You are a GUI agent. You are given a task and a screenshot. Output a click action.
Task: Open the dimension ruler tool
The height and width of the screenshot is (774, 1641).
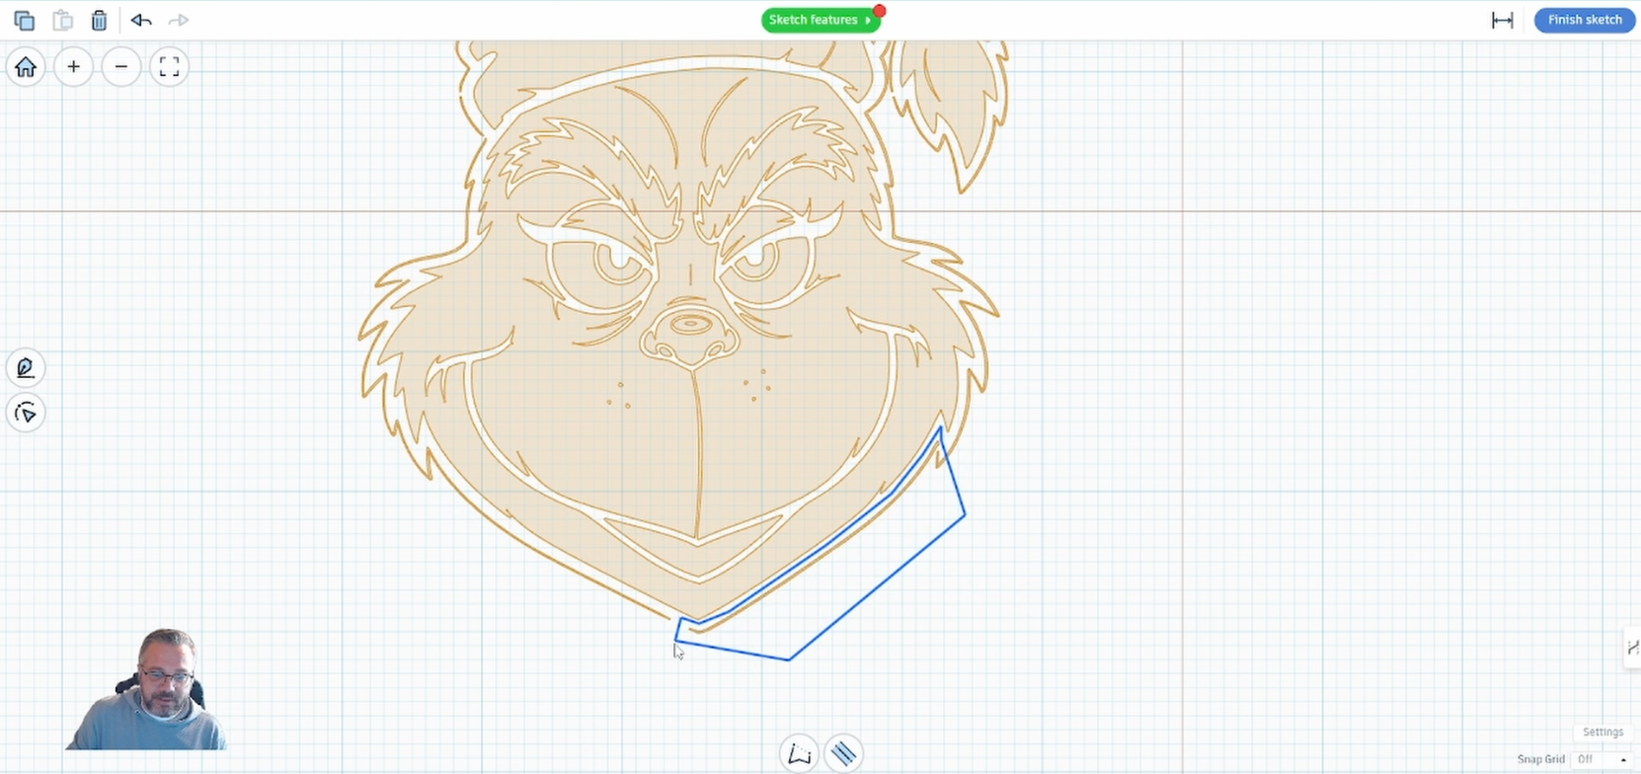click(x=1502, y=21)
